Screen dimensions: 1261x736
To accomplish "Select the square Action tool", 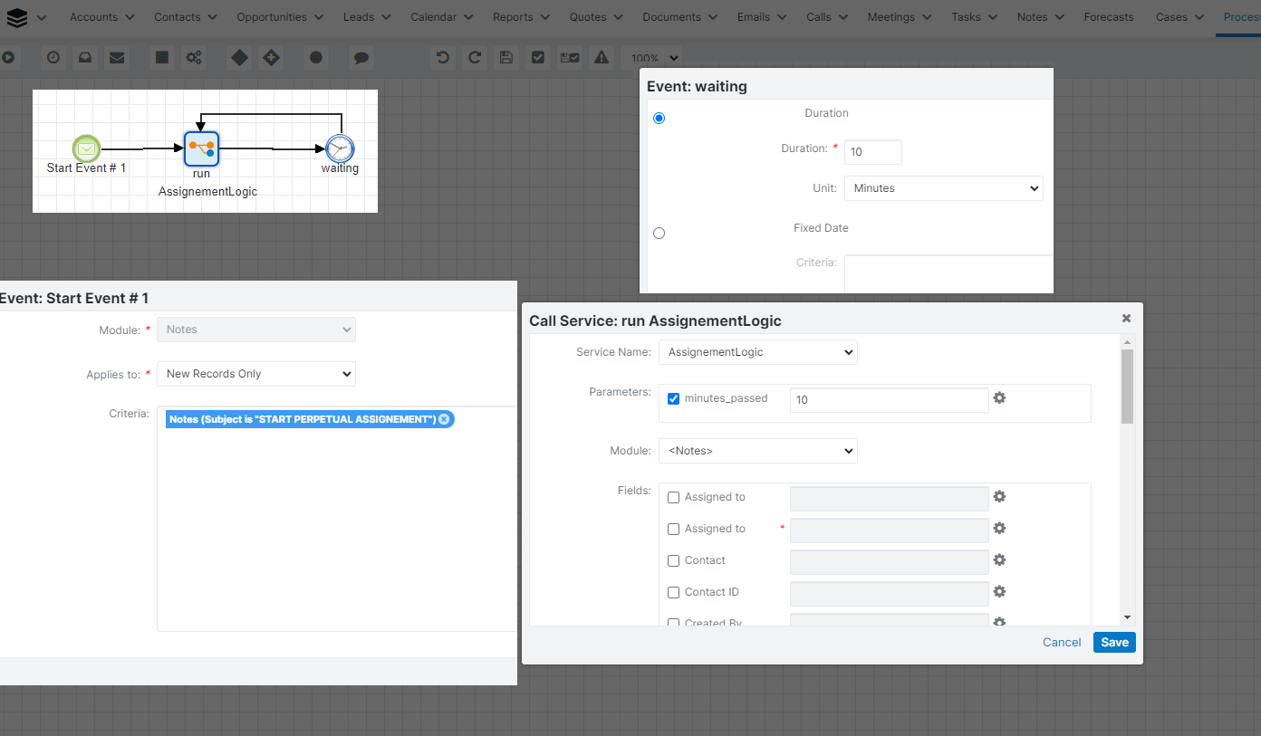I will click(162, 57).
